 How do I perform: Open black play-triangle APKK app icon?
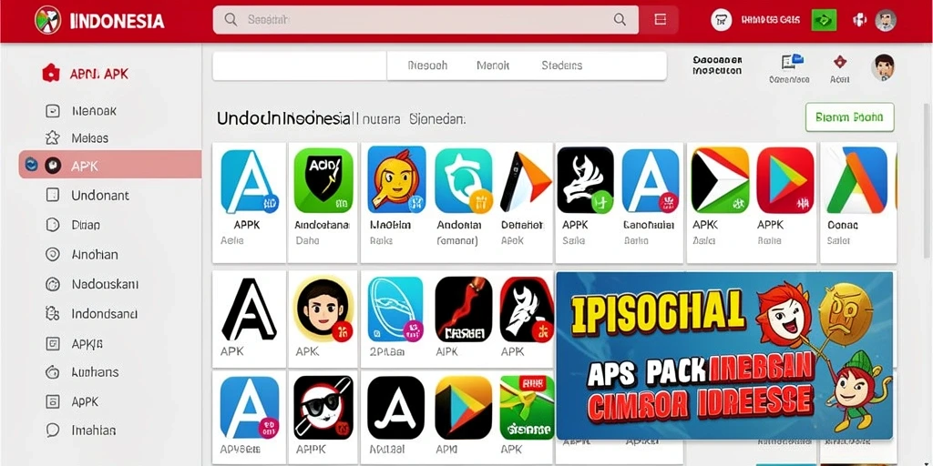coord(720,180)
